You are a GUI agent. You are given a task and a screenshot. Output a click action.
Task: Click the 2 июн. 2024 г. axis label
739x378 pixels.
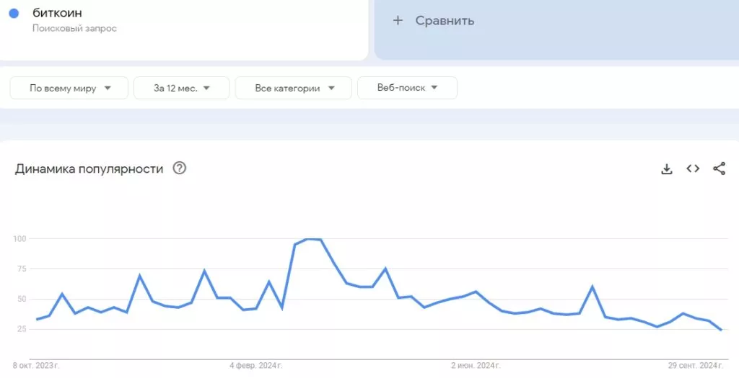475,366
